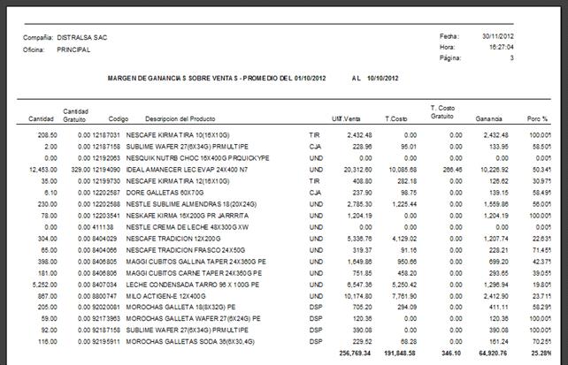The height and width of the screenshot is (365, 568).
Task: Click the Porc % column header
Action: [x=537, y=119]
